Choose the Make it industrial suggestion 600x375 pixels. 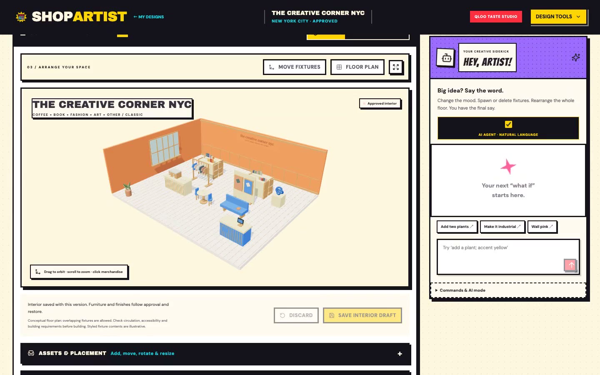click(502, 227)
